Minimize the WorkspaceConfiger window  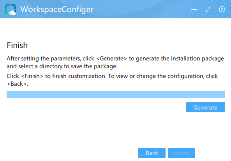[x=194, y=9]
